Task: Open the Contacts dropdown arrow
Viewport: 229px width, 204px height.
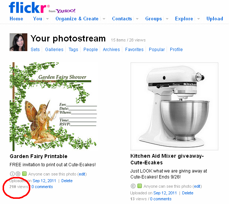Action: click(x=137, y=19)
